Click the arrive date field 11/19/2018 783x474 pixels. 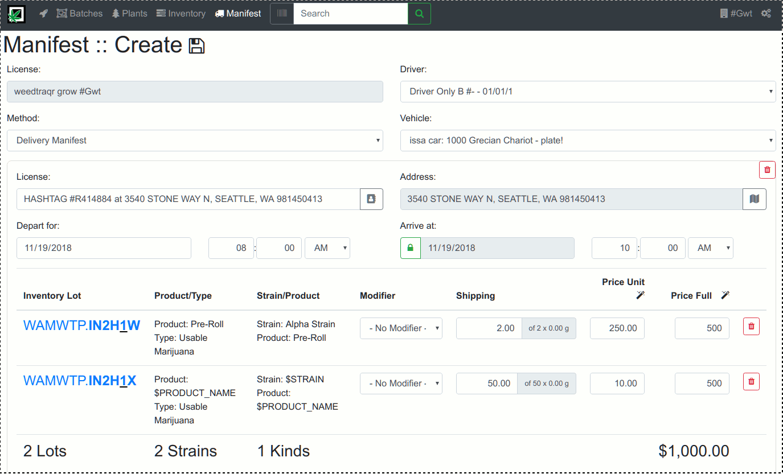click(498, 248)
